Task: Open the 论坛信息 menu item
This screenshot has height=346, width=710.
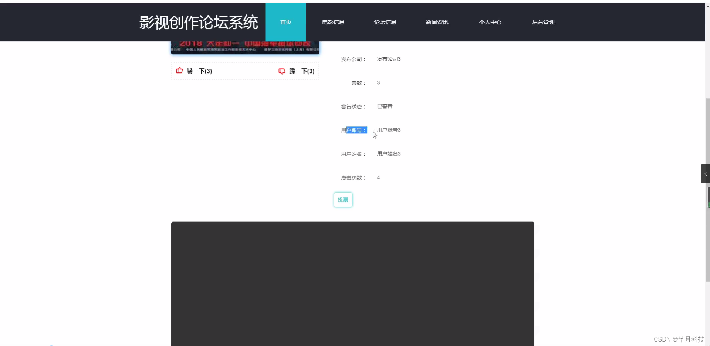Action: tap(385, 22)
